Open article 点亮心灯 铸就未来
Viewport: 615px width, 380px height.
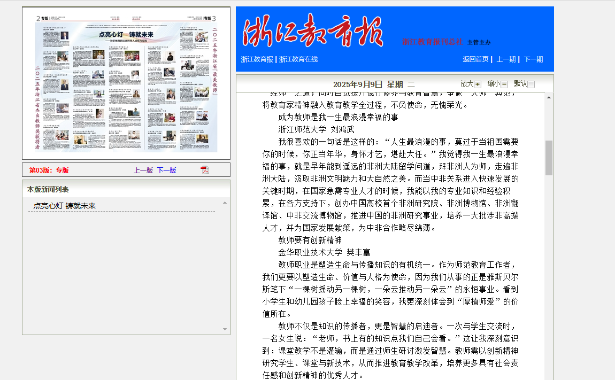[65, 206]
